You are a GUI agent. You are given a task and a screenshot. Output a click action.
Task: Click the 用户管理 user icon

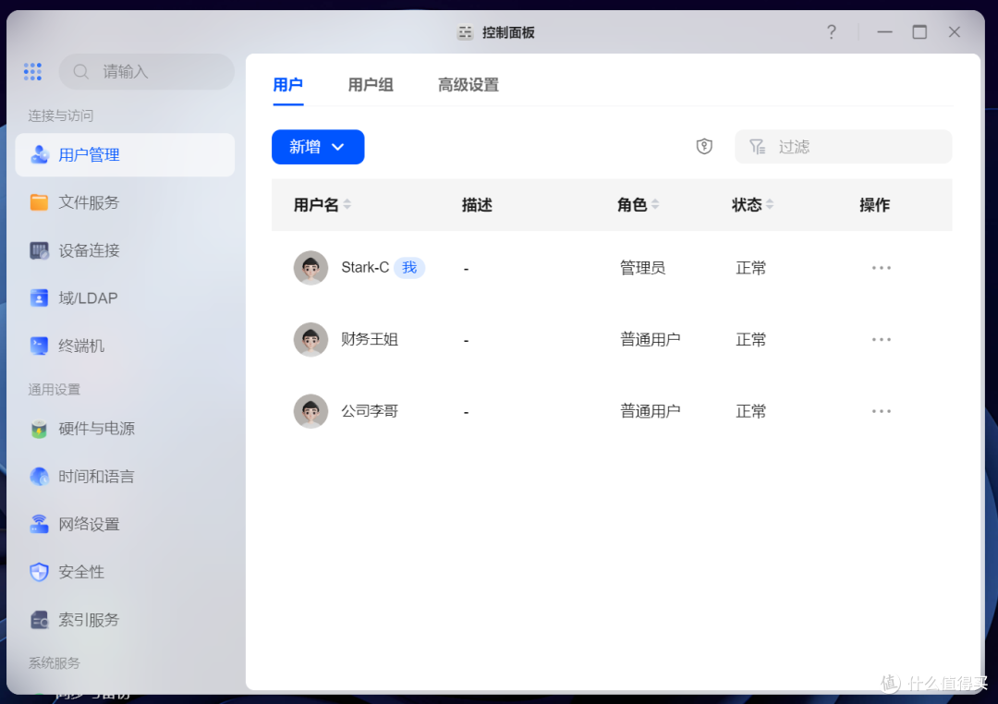click(x=40, y=154)
